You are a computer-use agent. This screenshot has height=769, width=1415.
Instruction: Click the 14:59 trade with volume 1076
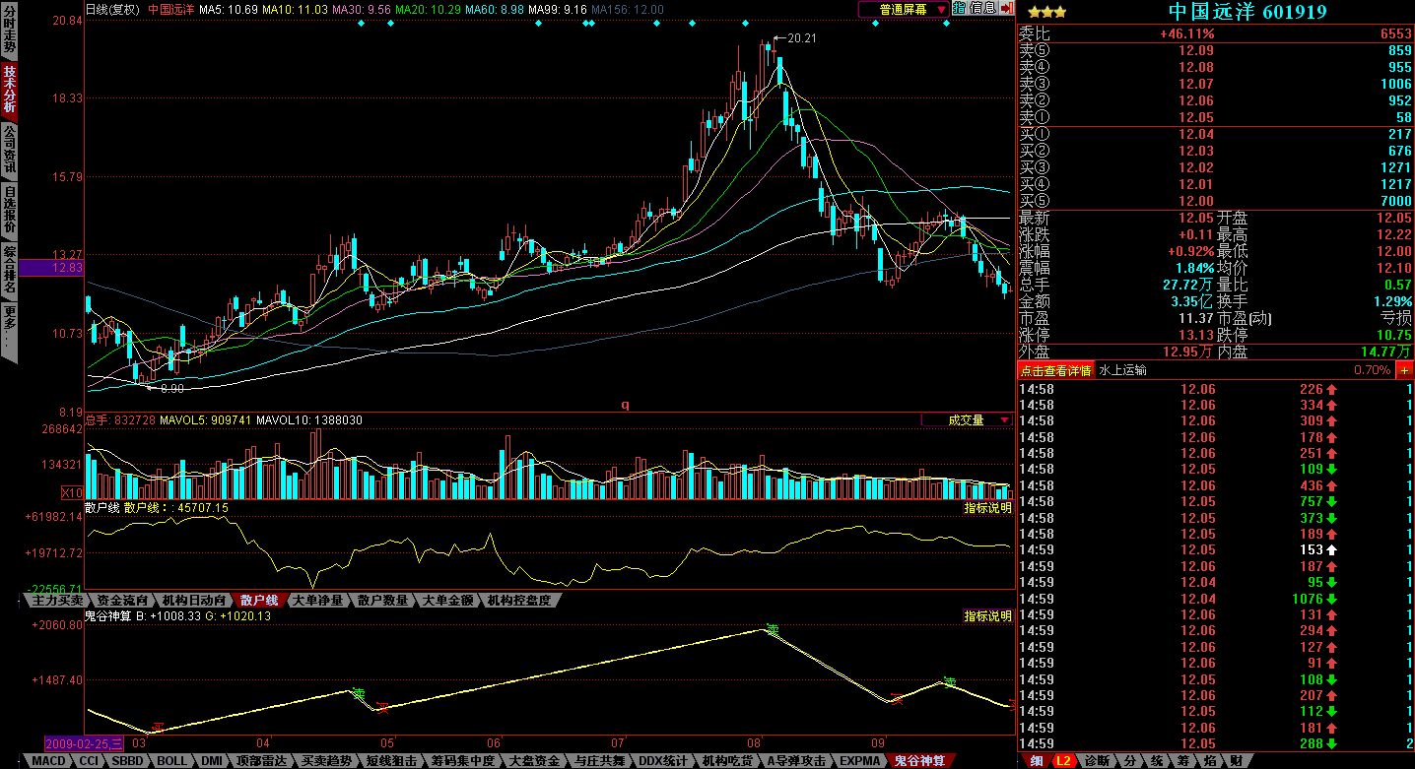coord(1216,599)
